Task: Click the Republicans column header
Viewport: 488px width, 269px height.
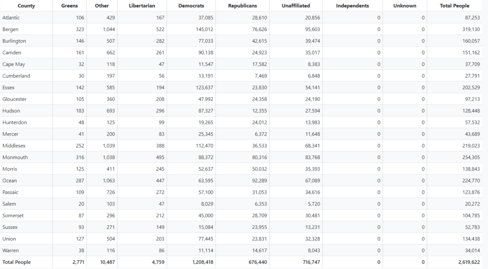Action: coord(242,6)
